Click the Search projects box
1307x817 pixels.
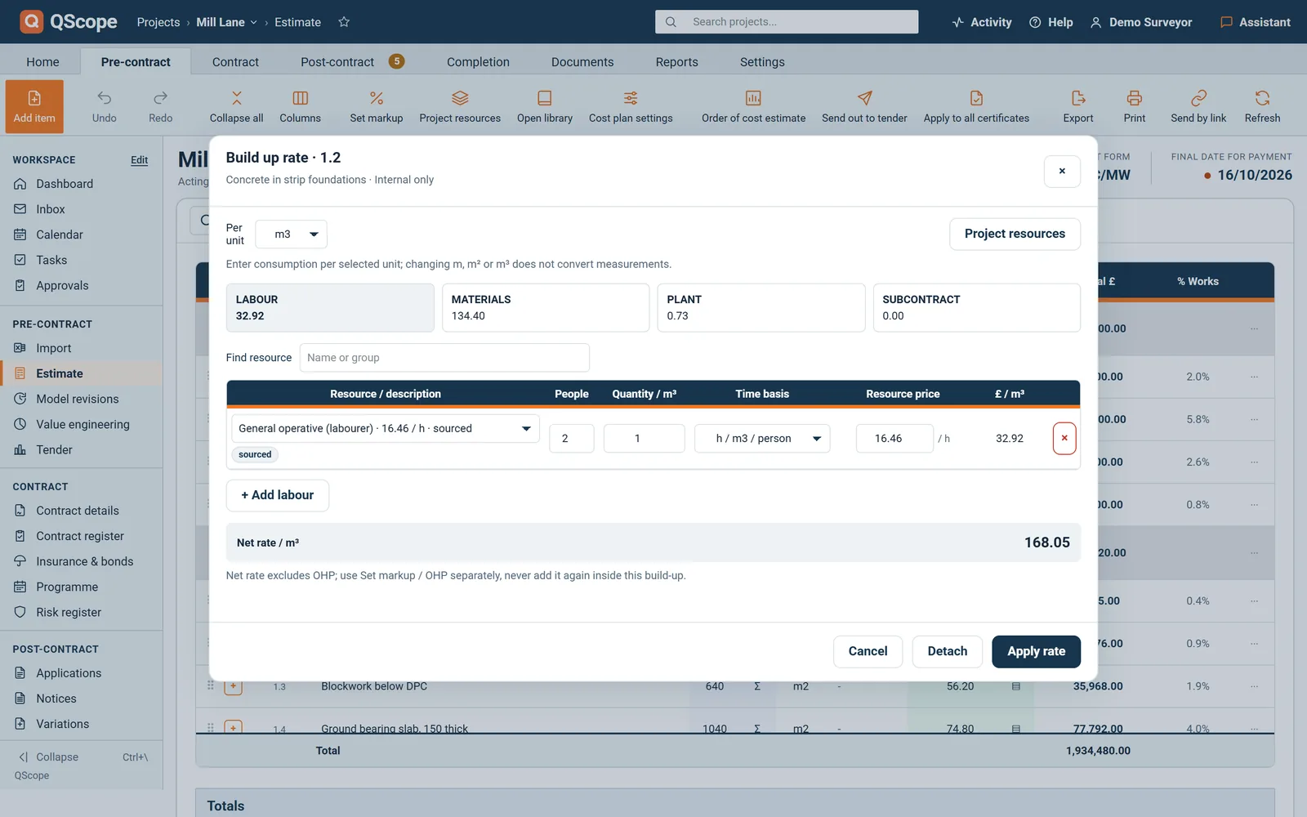click(787, 22)
